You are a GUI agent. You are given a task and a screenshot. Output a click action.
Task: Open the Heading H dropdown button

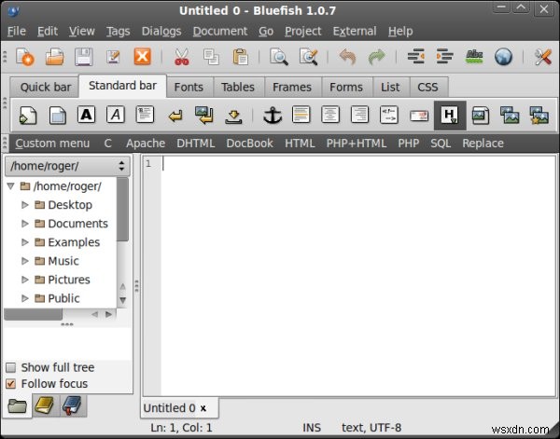(x=450, y=116)
